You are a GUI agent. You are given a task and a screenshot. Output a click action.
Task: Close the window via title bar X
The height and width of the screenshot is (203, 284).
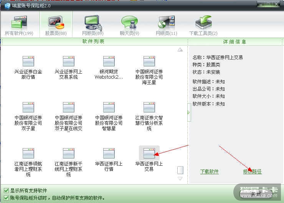[x=276, y=4]
